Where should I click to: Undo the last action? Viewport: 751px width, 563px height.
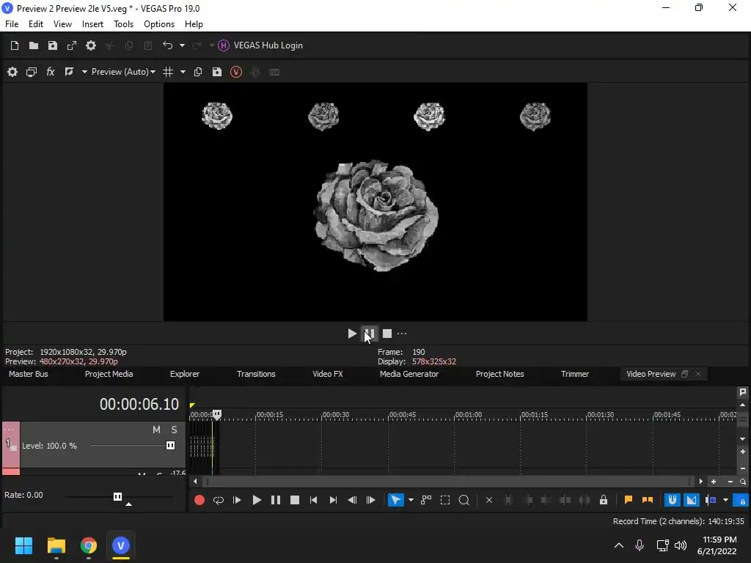pyautogui.click(x=168, y=45)
